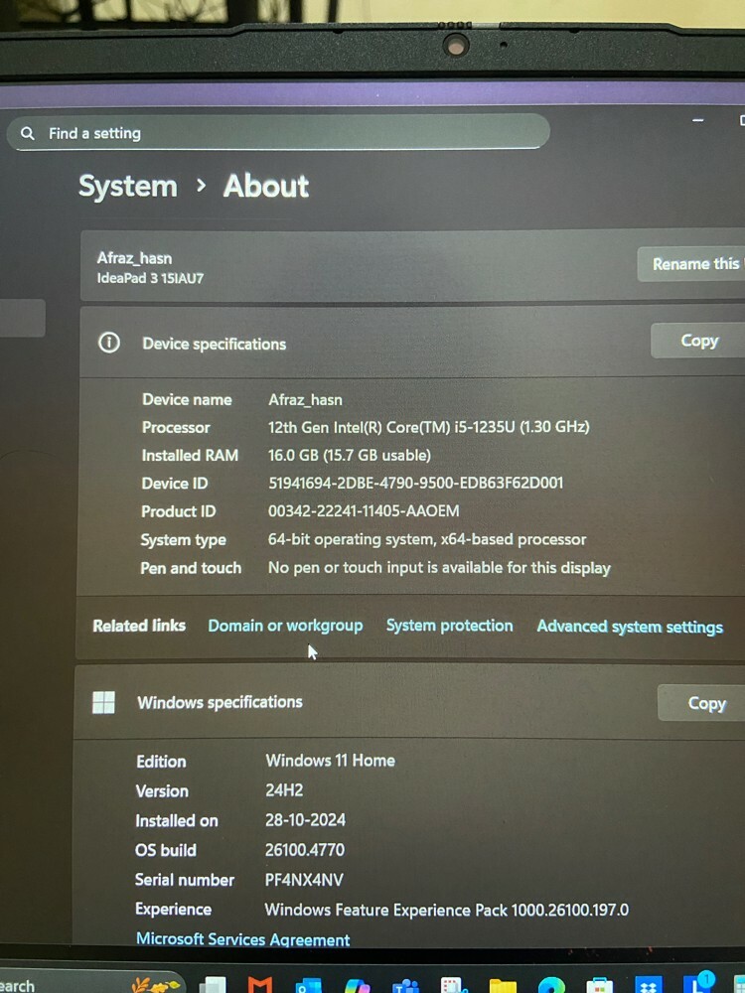The width and height of the screenshot is (745, 993).
Task: Focus the 'Find a setting' search field
Action: 278,132
